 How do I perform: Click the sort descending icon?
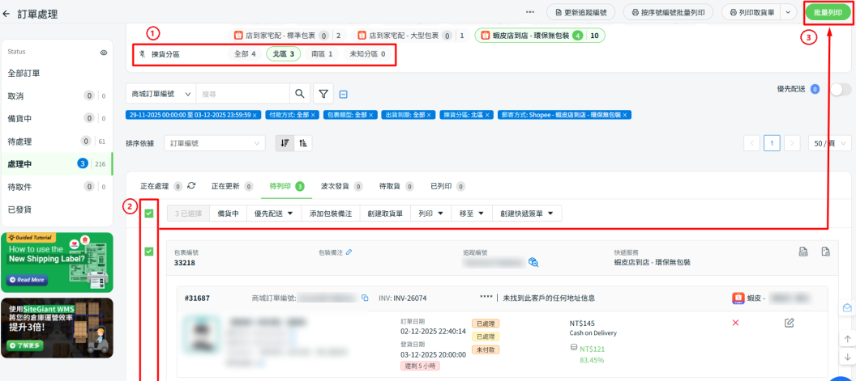click(285, 142)
